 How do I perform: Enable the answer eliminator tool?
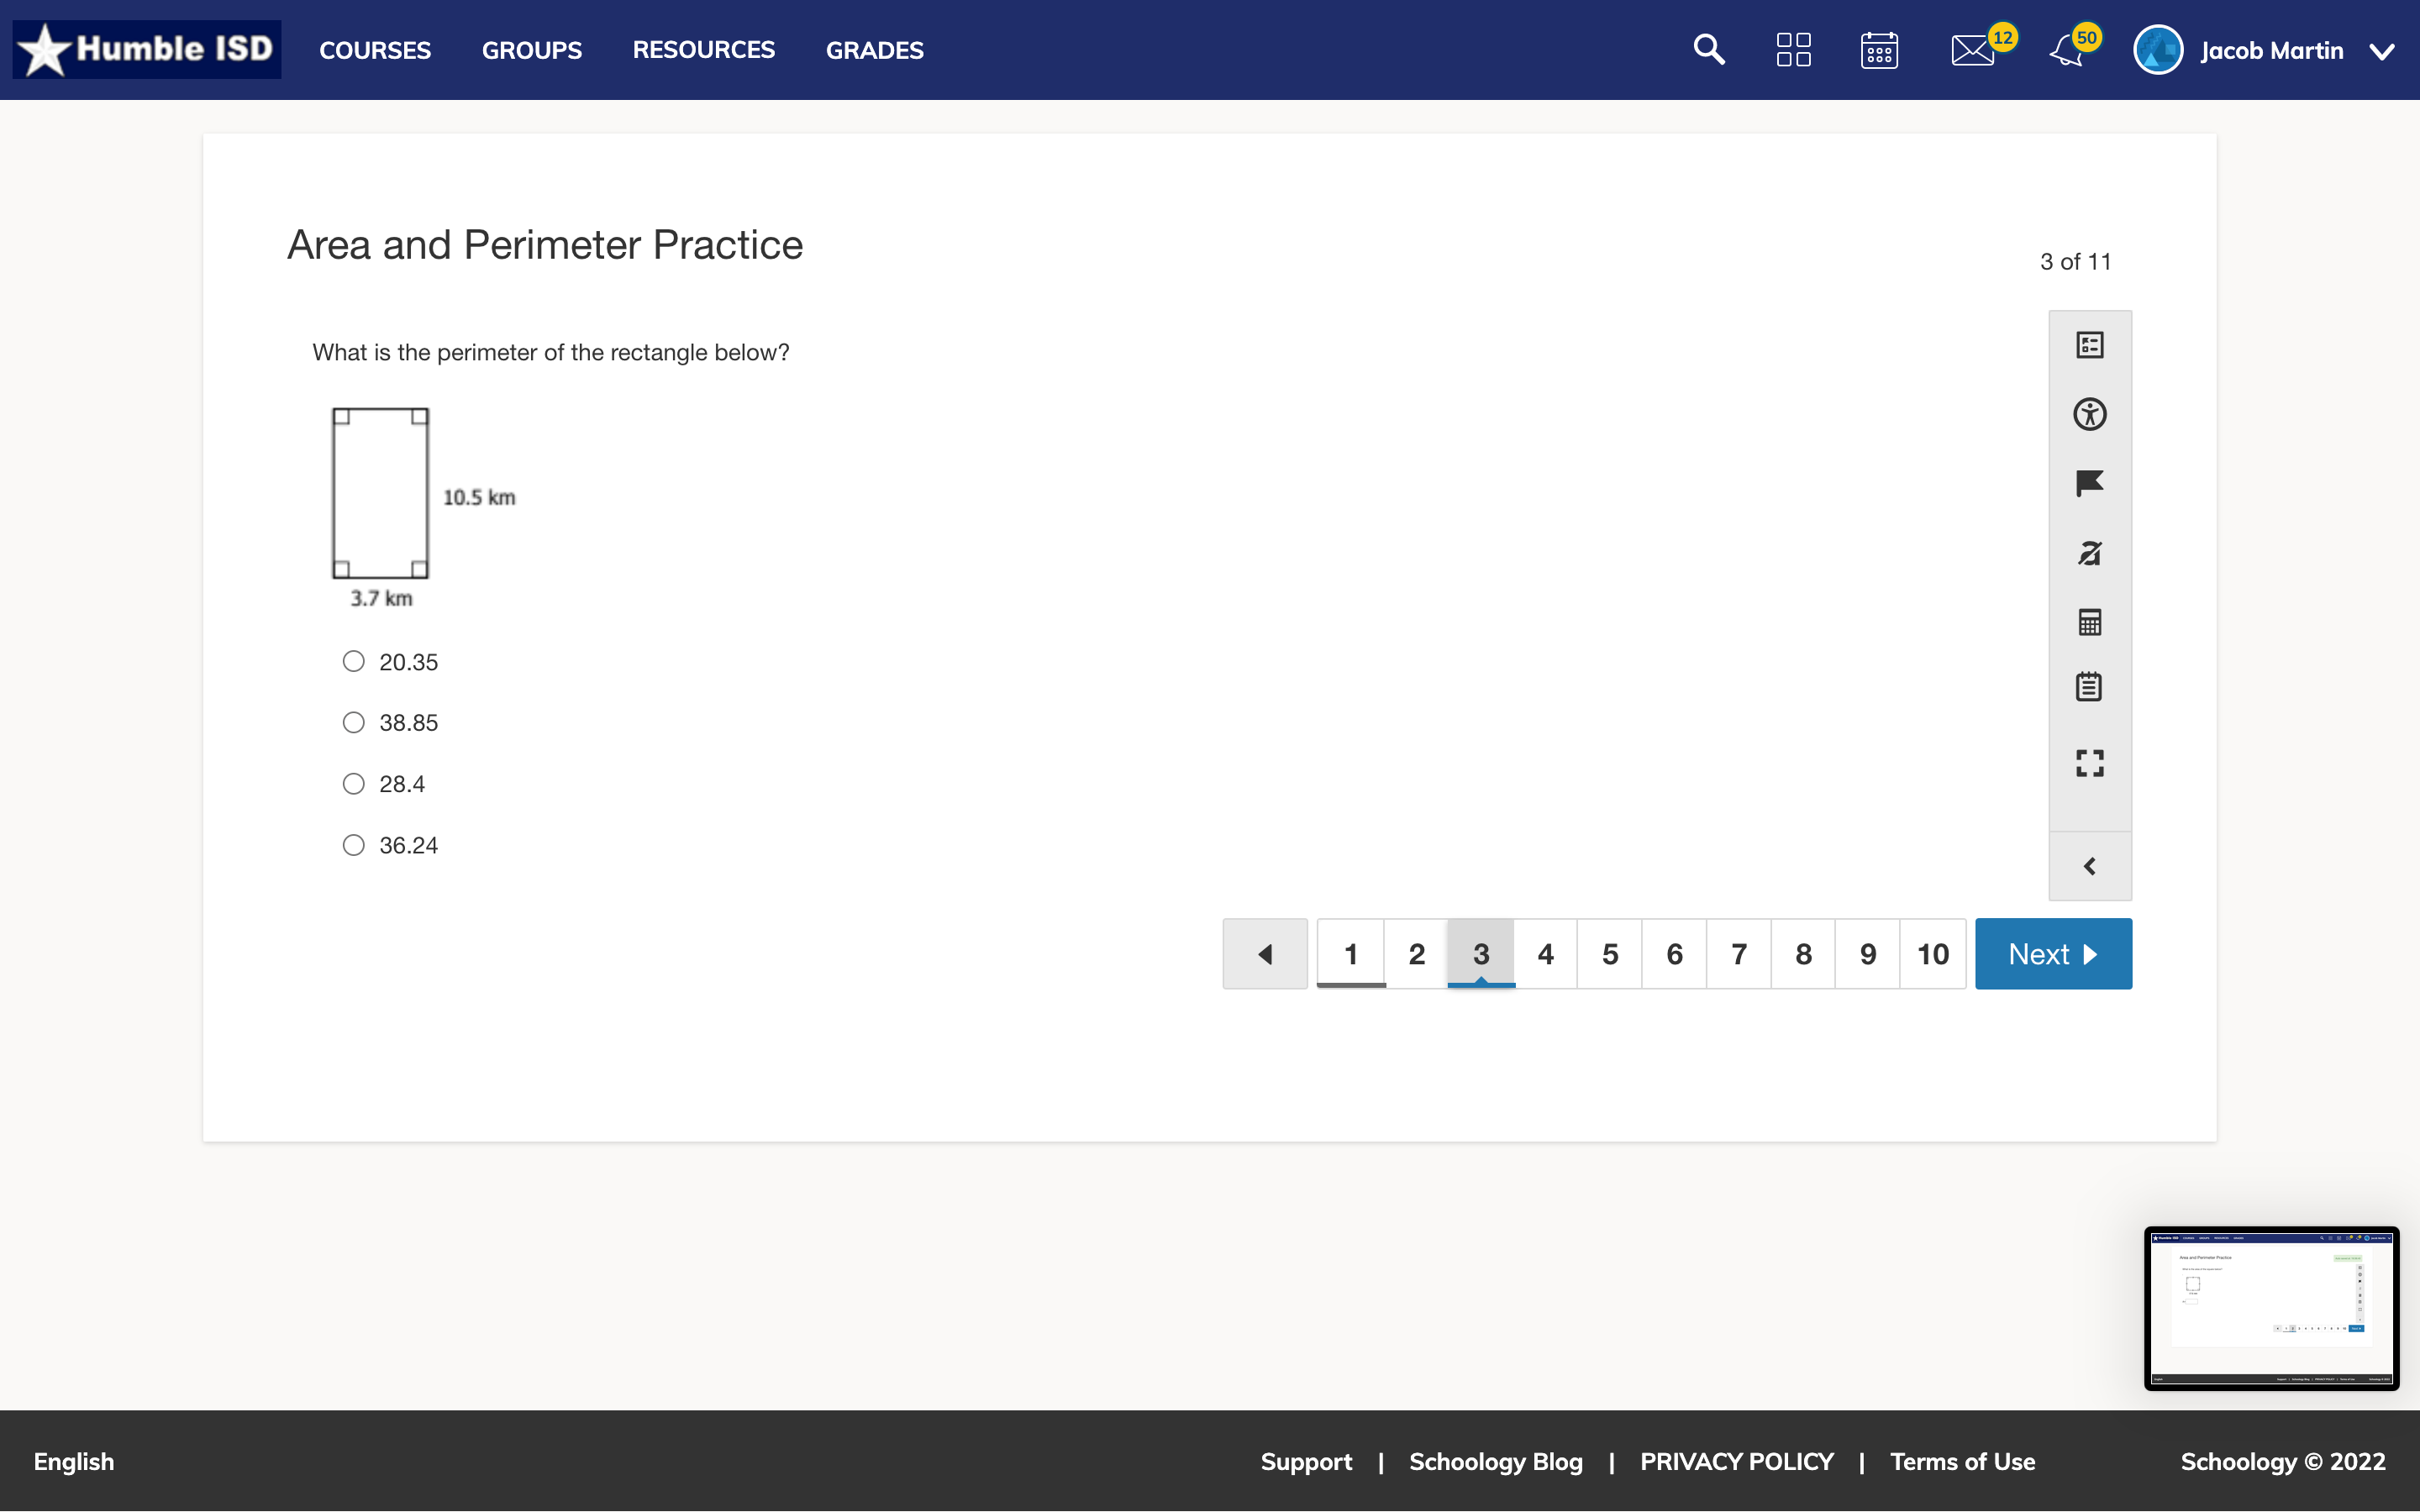pyautogui.click(x=2090, y=553)
